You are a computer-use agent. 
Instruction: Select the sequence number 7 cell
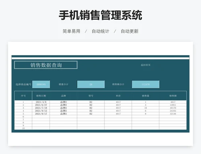coord(23,119)
